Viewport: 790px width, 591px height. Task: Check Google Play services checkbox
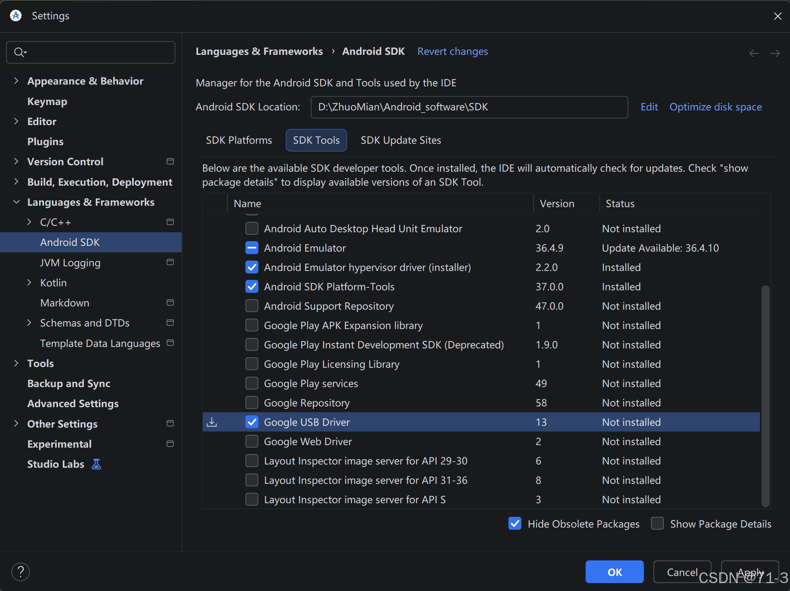pyautogui.click(x=252, y=383)
